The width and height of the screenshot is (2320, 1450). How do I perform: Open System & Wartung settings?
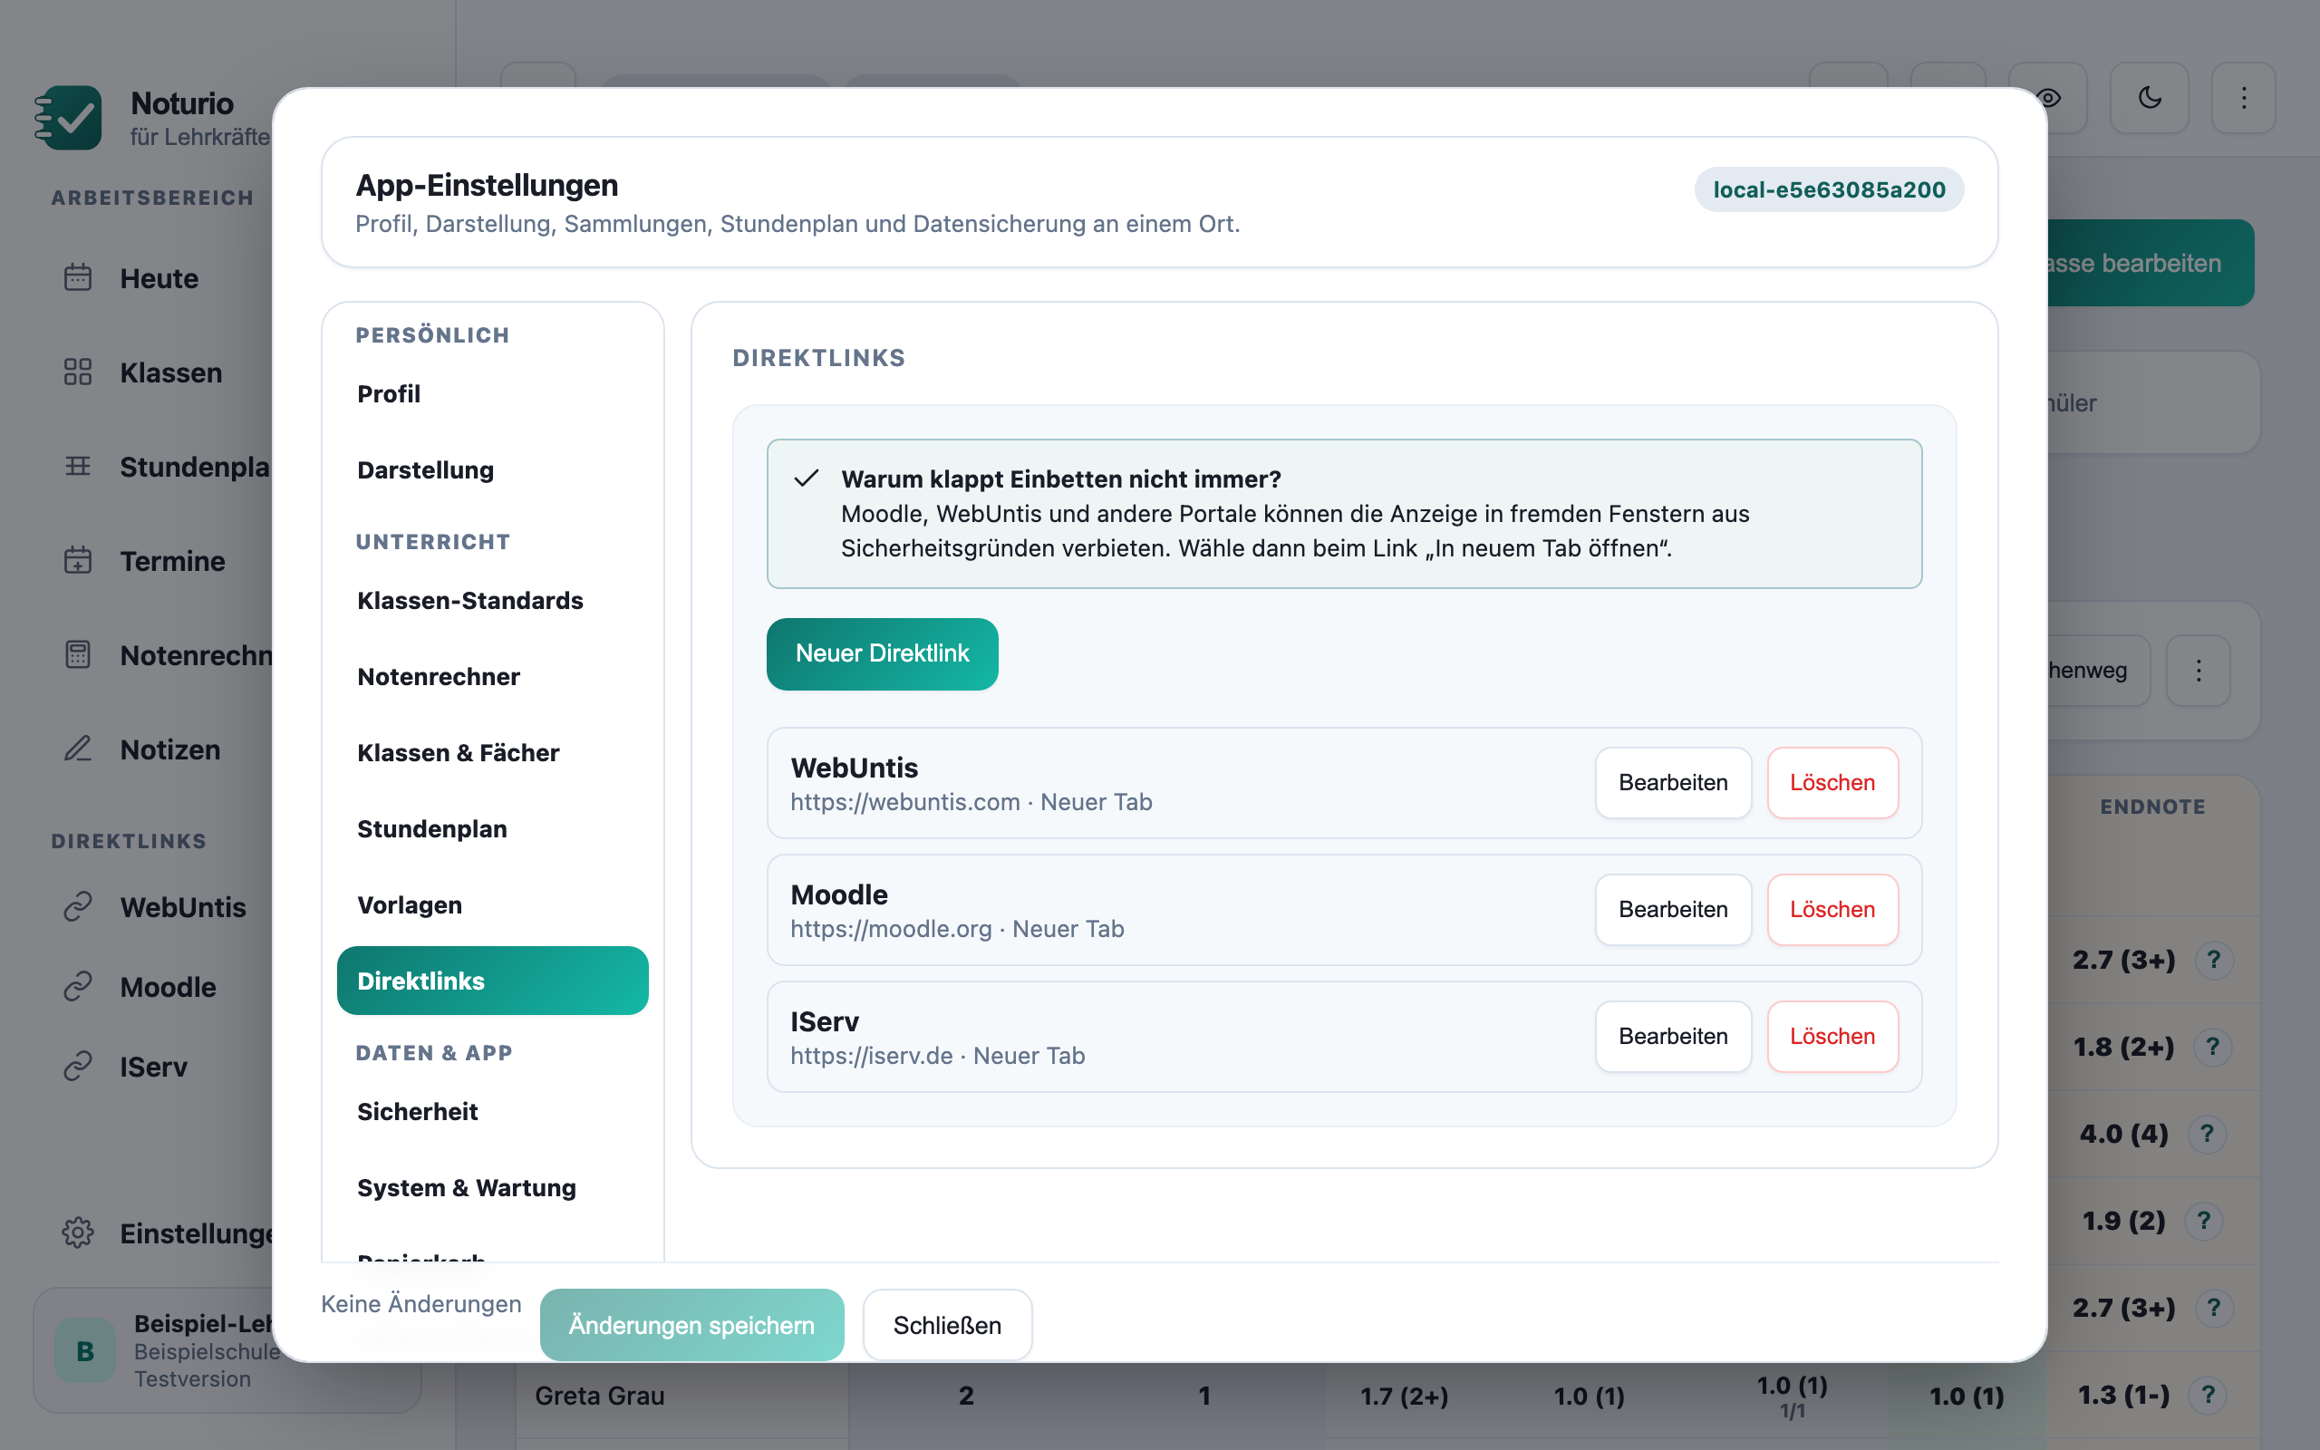(x=493, y=1187)
